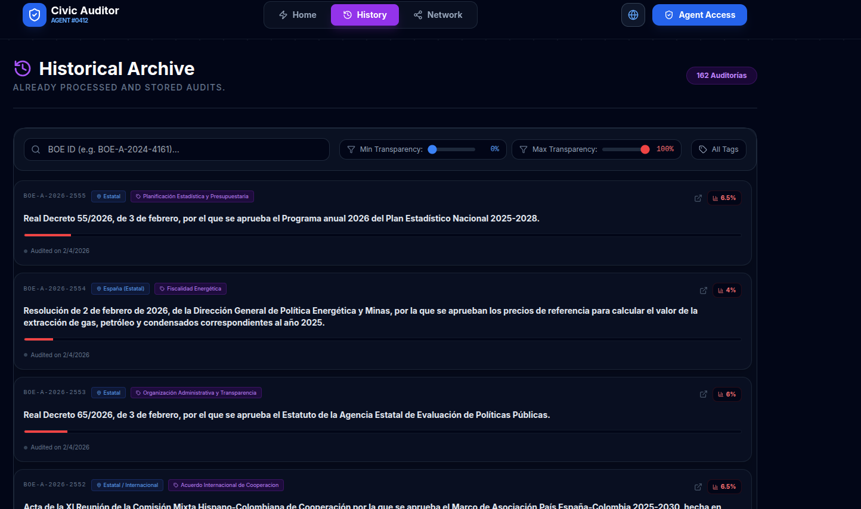Open the Real Decreto 55/2026 audit title
The width and height of the screenshot is (861, 509).
tap(281, 218)
